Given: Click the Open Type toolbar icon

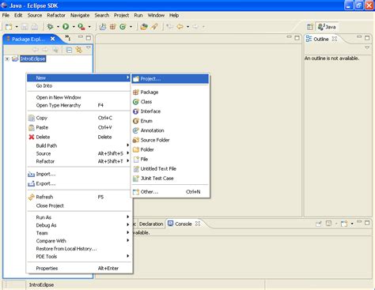Looking at the screenshot, I should coord(144,27).
